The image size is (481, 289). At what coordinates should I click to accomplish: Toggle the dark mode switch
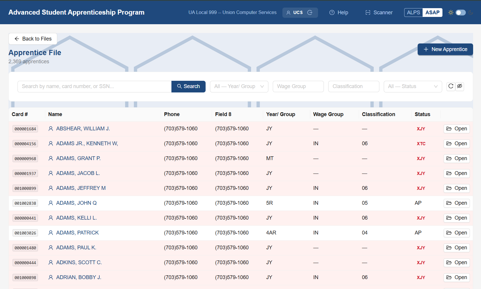tap(461, 13)
